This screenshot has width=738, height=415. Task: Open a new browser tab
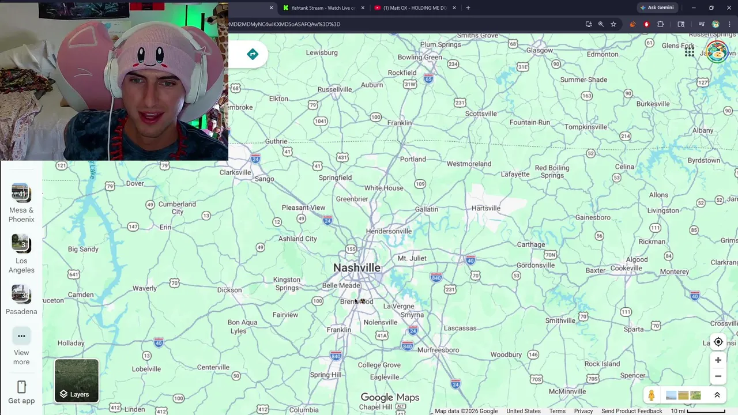pyautogui.click(x=468, y=8)
